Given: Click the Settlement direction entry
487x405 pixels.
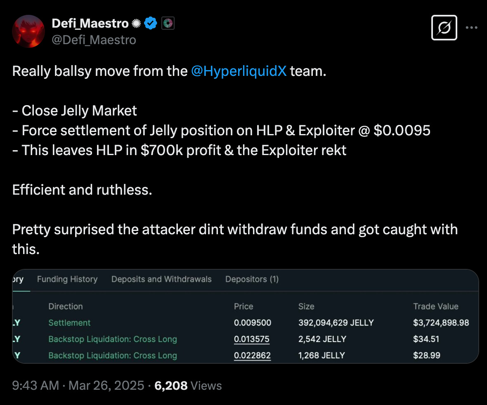Looking at the screenshot, I should tap(69, 323).
